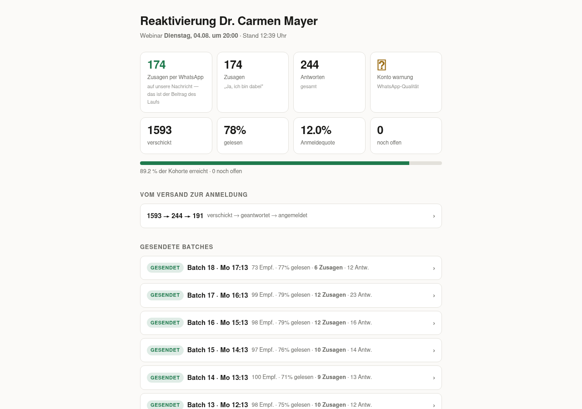Click the GESENDET badge of Batch 13
This screenshot has width=582, height=409.
pos(165,404)
